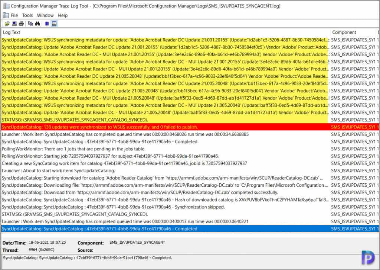This screenshot has height=270, width=380.
Task: Click the Find binoculars toolbar icon
Action: [37, 23]
